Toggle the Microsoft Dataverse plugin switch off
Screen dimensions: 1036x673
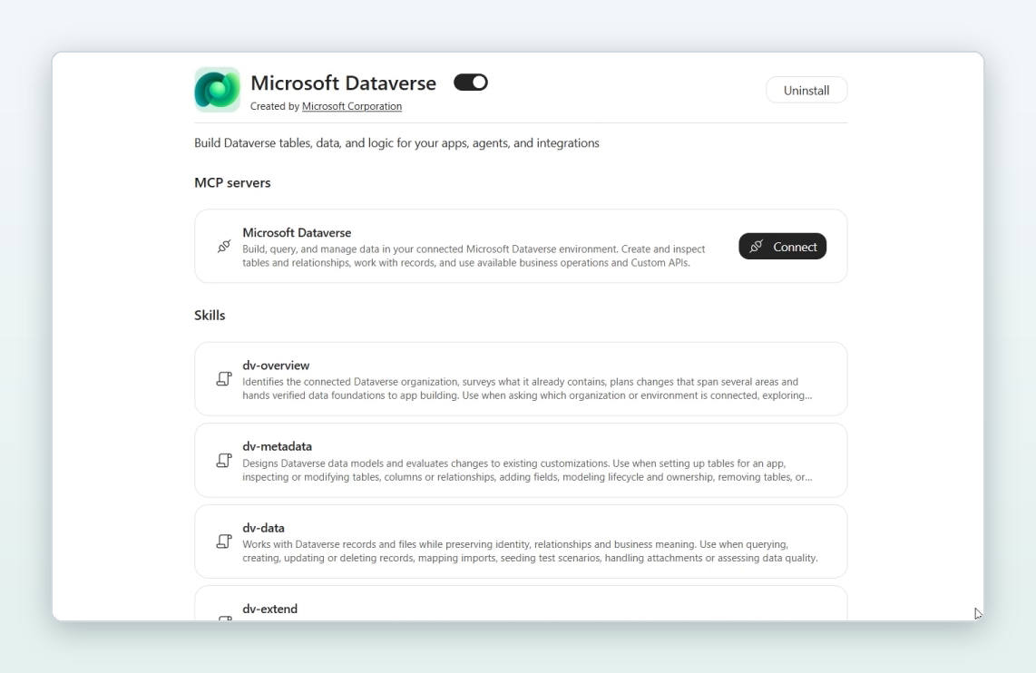471,83
